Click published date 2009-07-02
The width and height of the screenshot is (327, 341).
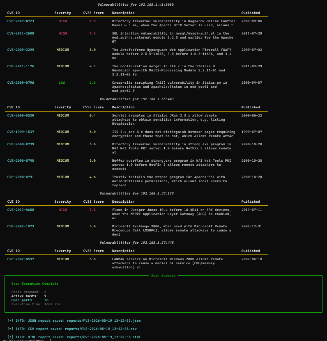click(252, 50)
